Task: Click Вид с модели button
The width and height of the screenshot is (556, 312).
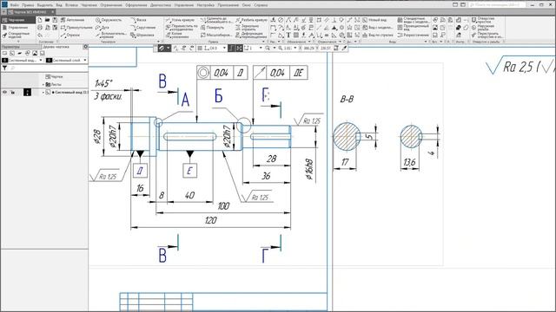Action: [377, 28]
